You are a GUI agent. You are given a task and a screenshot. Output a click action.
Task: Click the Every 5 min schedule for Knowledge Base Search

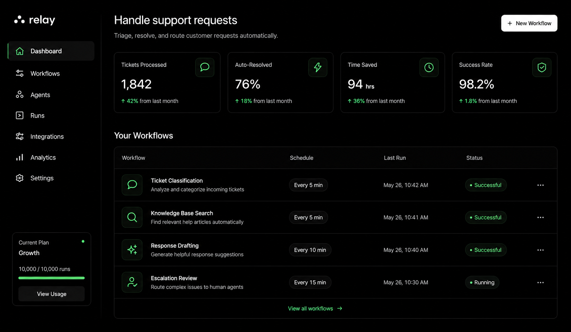point(308,217)
